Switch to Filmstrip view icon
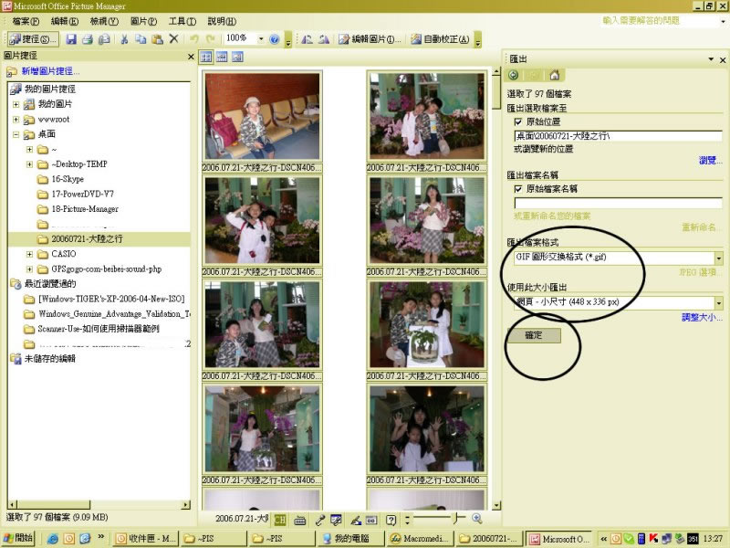This screenshot has width=730, height=548. [x=222, y=58]
